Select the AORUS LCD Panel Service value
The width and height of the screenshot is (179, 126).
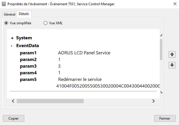coord(84,53)
